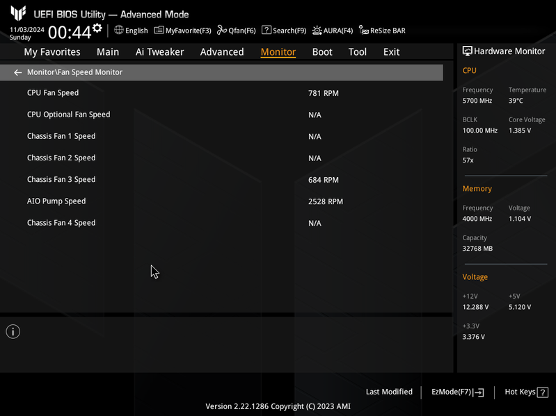Switch to the Ai Tweaker tab
Screen dimensions: 556x416
159,52
